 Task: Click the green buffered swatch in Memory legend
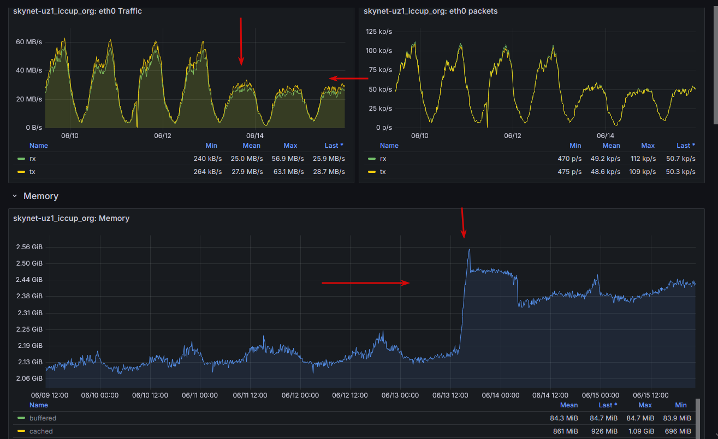pos(21,418)
